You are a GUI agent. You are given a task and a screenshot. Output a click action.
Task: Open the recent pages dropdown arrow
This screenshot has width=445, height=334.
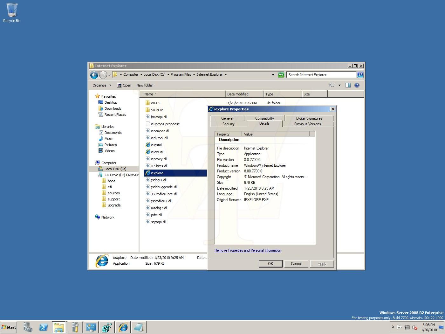tap(109, 75)
